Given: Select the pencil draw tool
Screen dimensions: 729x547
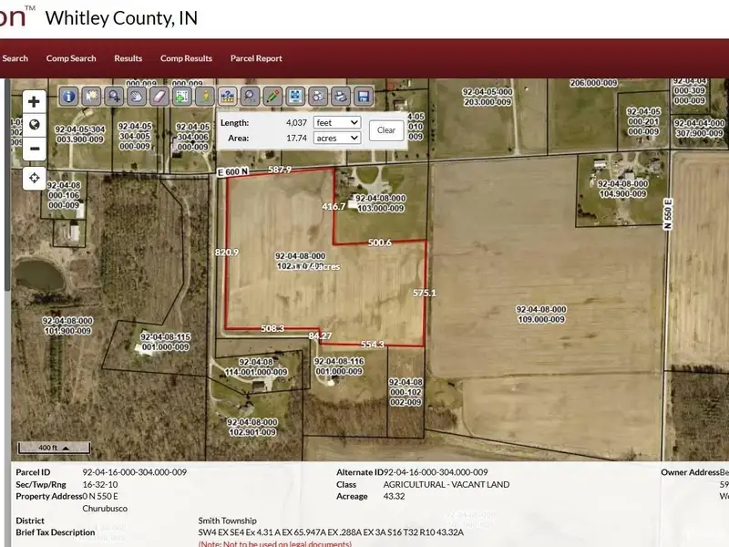Looking at the screenshot, I should pyautogui.click(x=272, y=96).
